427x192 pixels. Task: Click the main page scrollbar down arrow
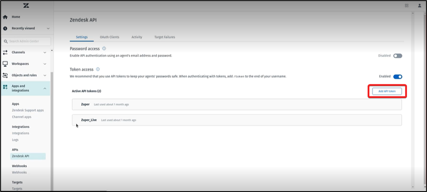pos(412,187)
